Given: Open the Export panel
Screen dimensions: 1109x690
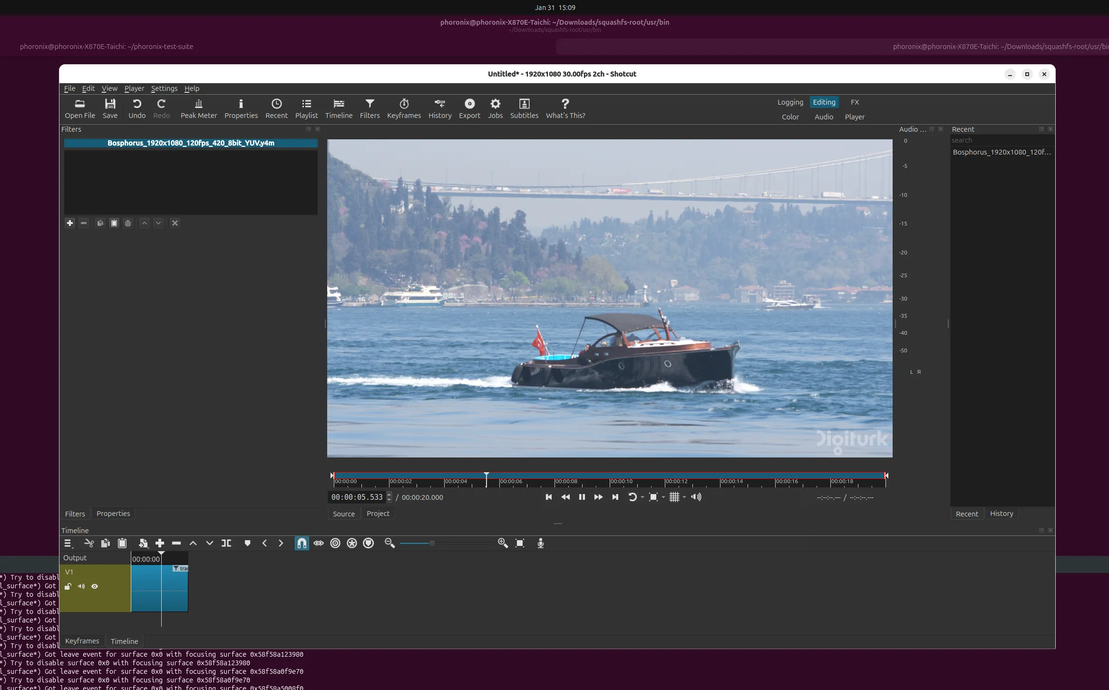Looking at the screenshot, I should click(x=469, y=108).
